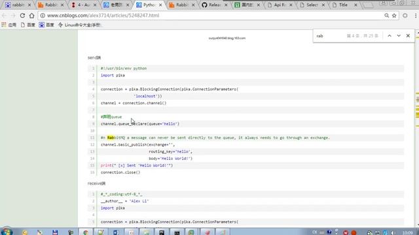This screenshot has height=235, width=419.
Task: Open the Word app in taskbar
Action: tap(116, 232)
